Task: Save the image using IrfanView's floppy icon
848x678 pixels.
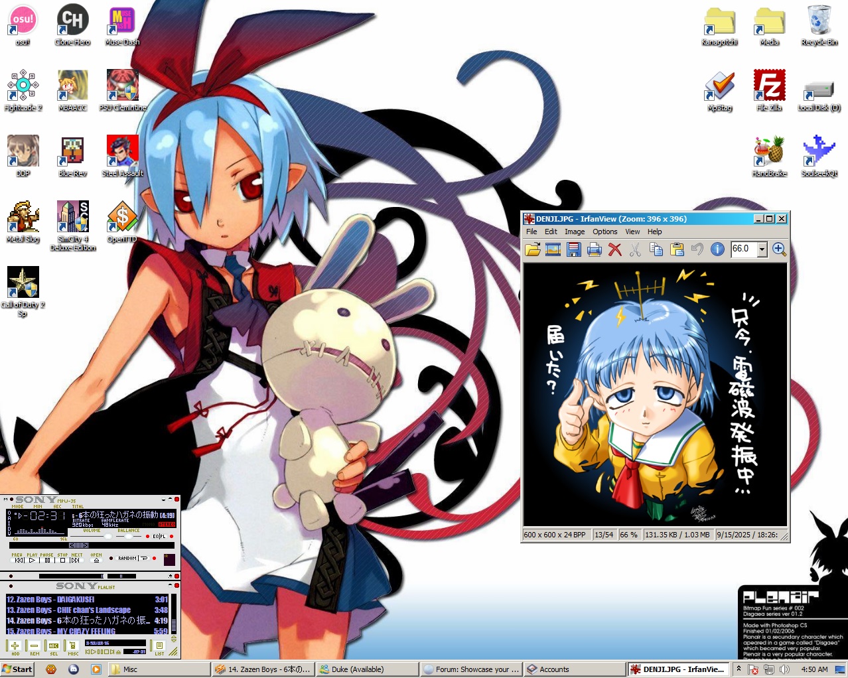Action: [x=574, y=249]
